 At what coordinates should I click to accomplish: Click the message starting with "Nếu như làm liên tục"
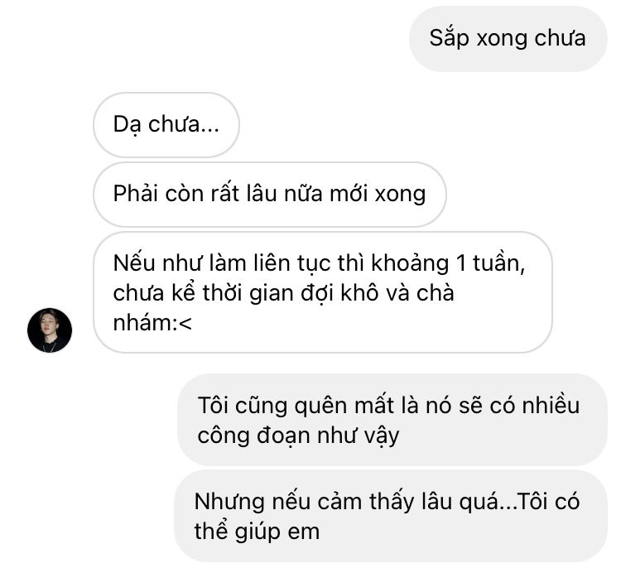coord(323,292)
